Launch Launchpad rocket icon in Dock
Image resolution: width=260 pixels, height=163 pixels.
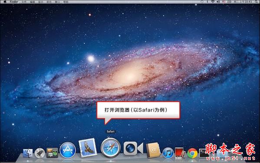click(40, 153)
